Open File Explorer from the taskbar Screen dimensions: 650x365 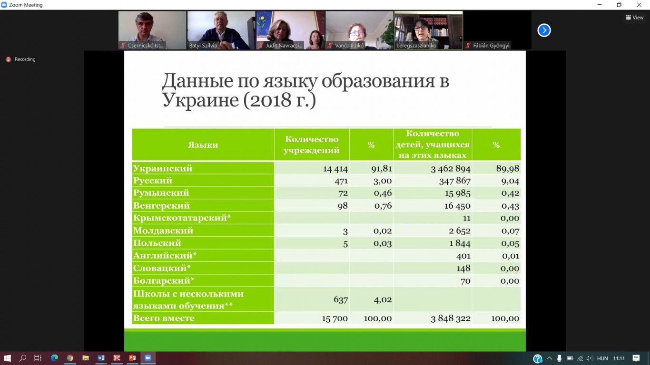86,358
